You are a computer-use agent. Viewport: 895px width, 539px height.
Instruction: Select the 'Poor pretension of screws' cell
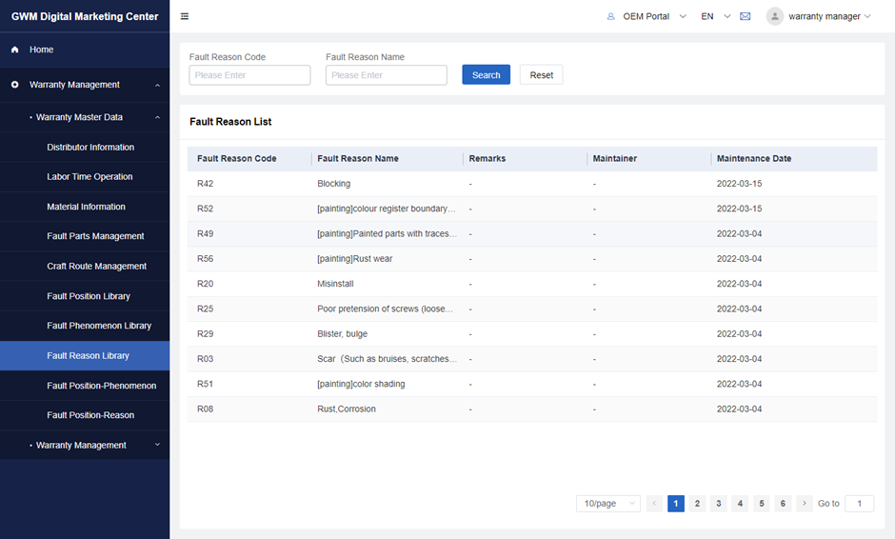[387, 309]
